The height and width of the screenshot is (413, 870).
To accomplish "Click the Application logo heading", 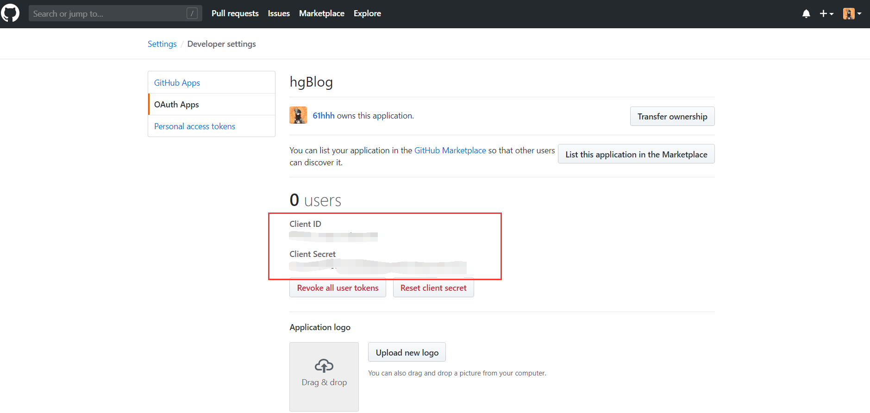I will coord(320,327).
